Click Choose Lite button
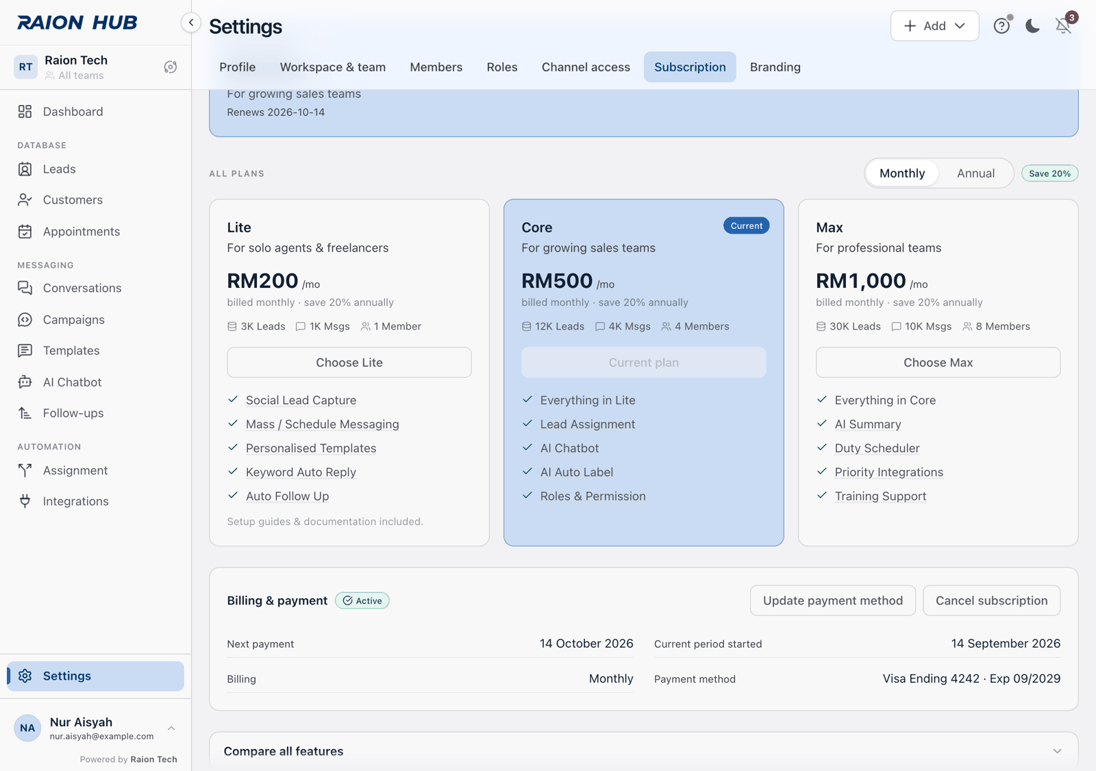Viewport: 1096px width, 771px height. tap(349, 363)
